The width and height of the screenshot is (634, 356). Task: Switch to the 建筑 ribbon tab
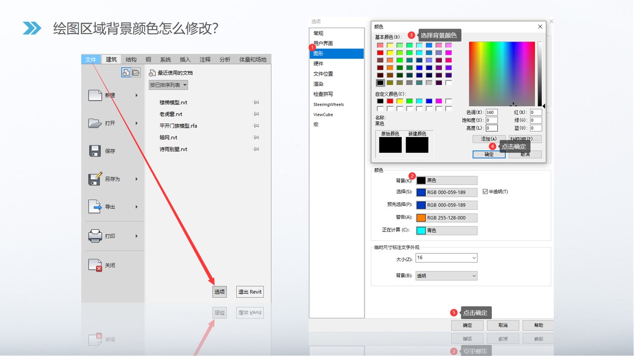pyautogui.click(x=111, y=59)
